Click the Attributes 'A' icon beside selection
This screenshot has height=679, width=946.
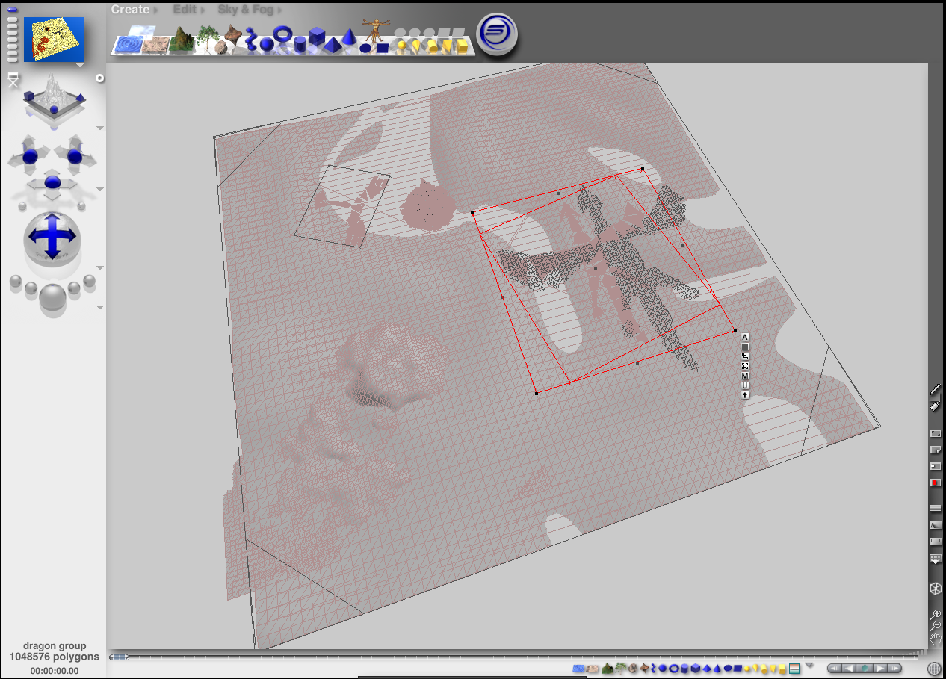(745, 337)
